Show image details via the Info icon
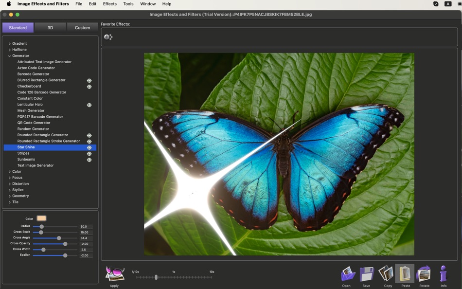Image resolution: width=462 pixels, height=289 pixels. pyautogui.click(x=443, y=274)
